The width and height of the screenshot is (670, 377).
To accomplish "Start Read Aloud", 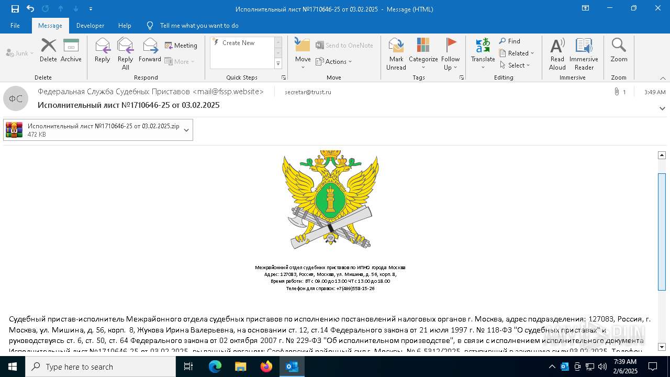I will click(x=557, y=54).
